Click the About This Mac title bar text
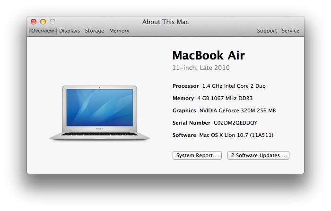 click(x=165, y=22)
